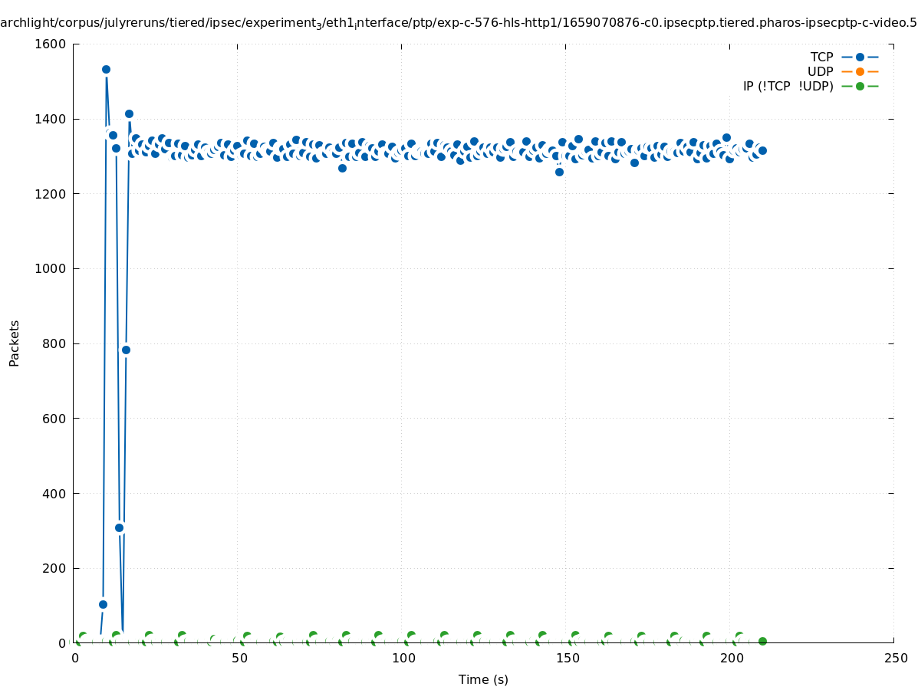Image resolution: width=918 pixels, height=690 pixels.
Task: Select the TCP legend label
Action: 821,57
